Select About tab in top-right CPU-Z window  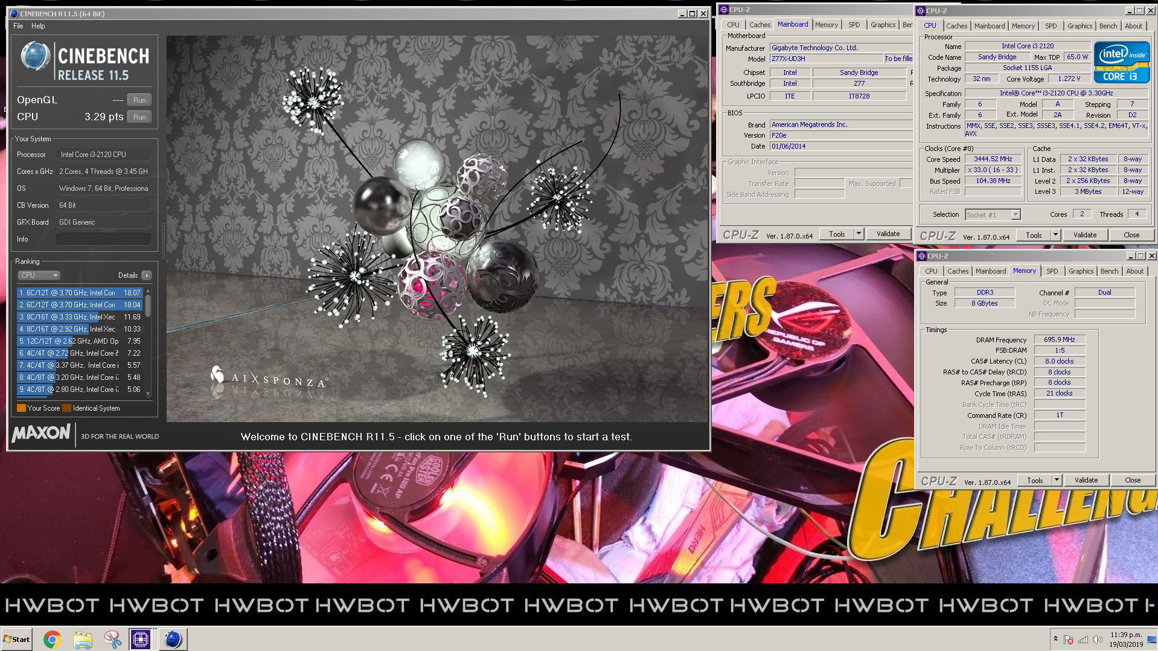point(1133,26)
